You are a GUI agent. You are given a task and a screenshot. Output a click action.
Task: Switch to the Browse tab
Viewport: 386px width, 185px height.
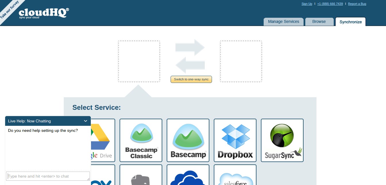coord(319,22)
